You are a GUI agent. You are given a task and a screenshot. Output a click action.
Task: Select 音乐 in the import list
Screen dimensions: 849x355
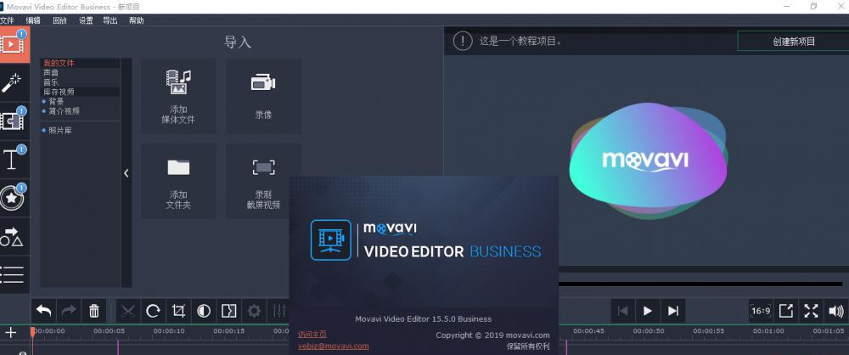point(80,82)
